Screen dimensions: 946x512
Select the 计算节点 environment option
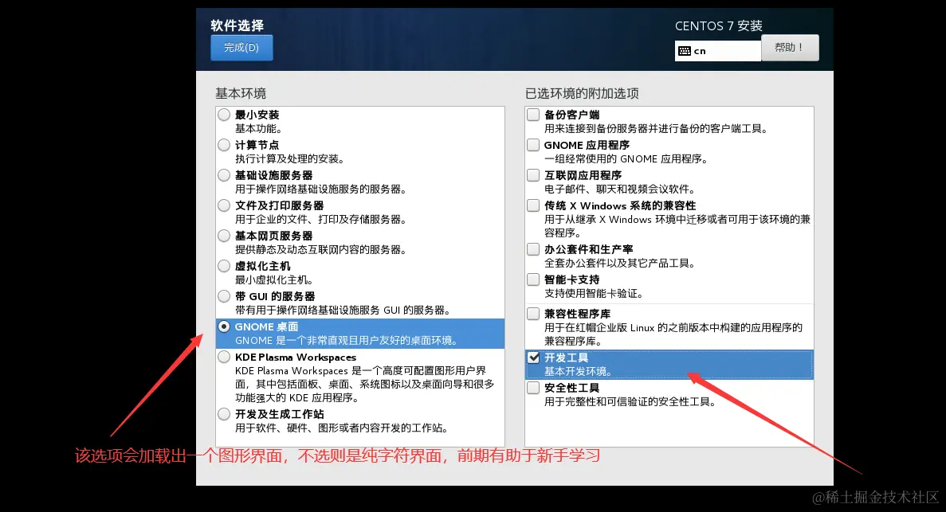(x=224, y=144)
